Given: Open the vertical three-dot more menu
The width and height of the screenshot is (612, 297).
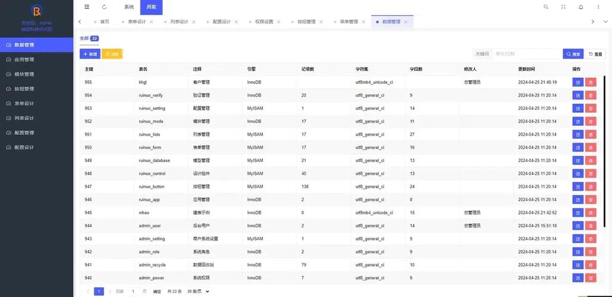Looking at the screenshot, I should 599,7.
